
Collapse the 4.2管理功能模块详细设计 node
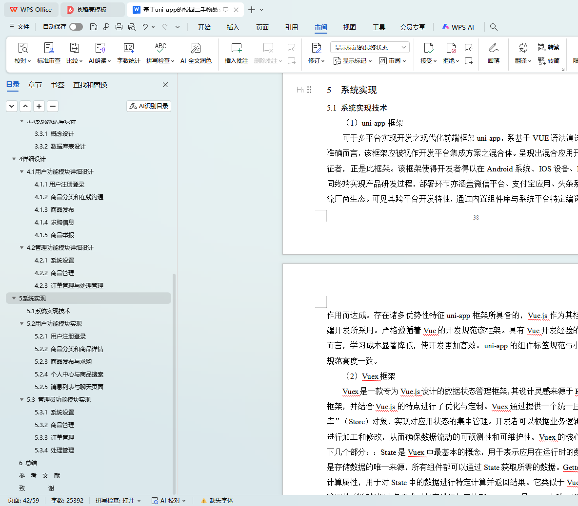coord(21,247)
